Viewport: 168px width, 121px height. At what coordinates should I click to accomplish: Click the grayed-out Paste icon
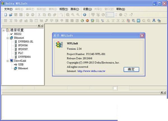click(x=49, y=14)
